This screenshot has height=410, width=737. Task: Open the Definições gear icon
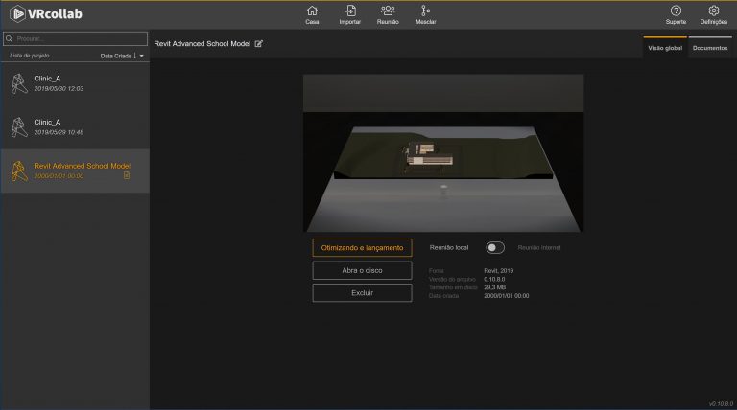pyautogui.click(x=714, y=11)
